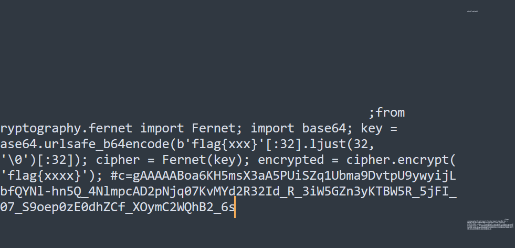This screenshot has width=515, height=248.
Task: Click the word 'Fernet;' after import
Action: [x=217, y=128]
